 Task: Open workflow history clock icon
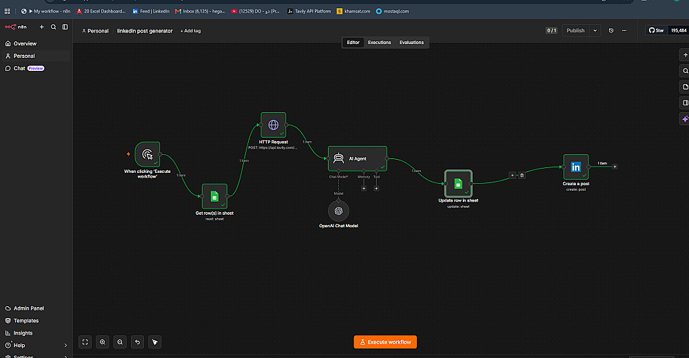610,30
